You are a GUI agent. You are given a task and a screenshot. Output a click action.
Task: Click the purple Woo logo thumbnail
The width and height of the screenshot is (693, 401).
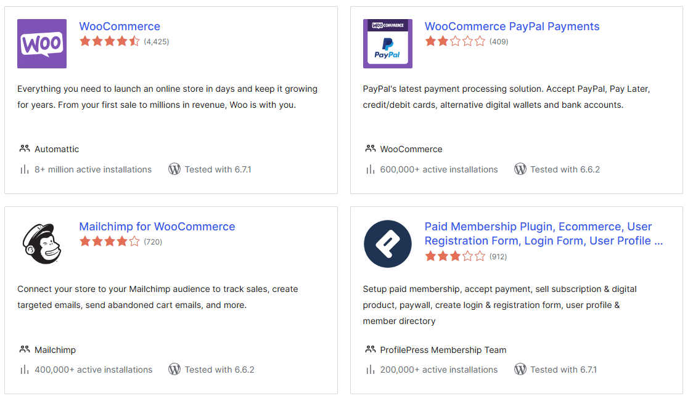(42, 44)
